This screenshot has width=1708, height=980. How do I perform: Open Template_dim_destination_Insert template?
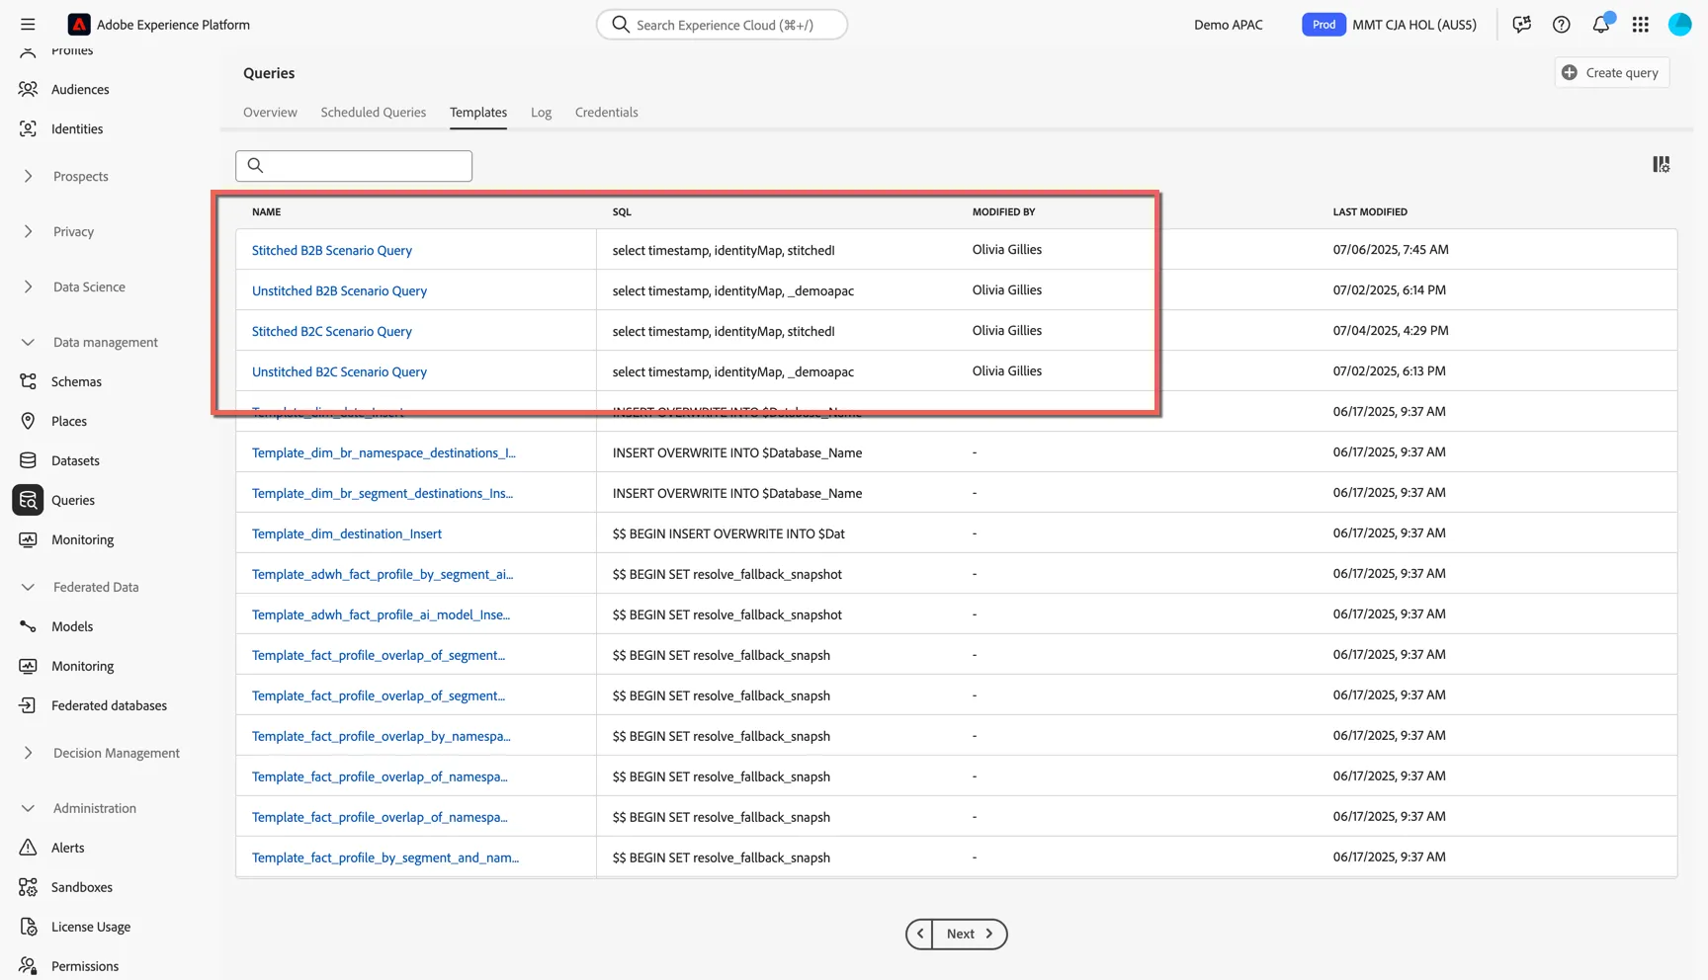347,533
